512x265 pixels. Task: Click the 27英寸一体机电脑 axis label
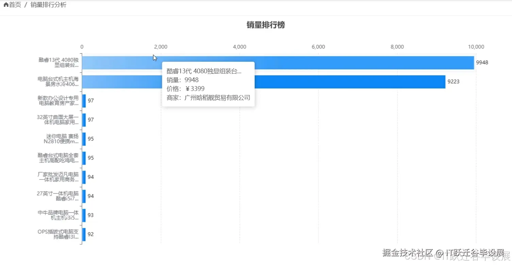58,196
